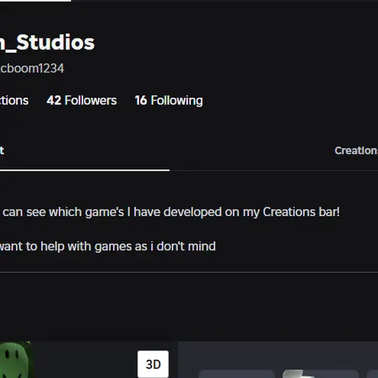Click the number 42 in followers count
This screenshot has width=378, height=378.
point(54,101)
